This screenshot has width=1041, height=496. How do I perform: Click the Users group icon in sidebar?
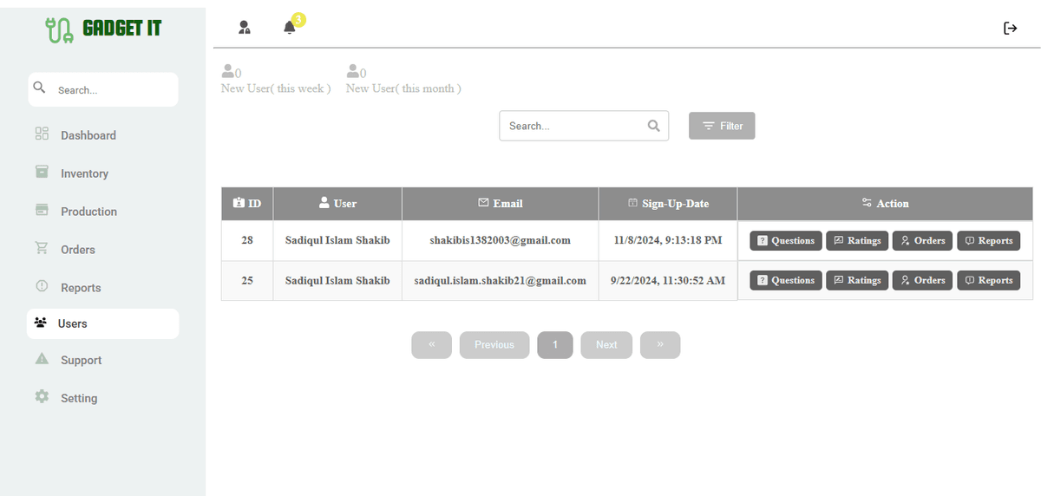click(40, 323)
